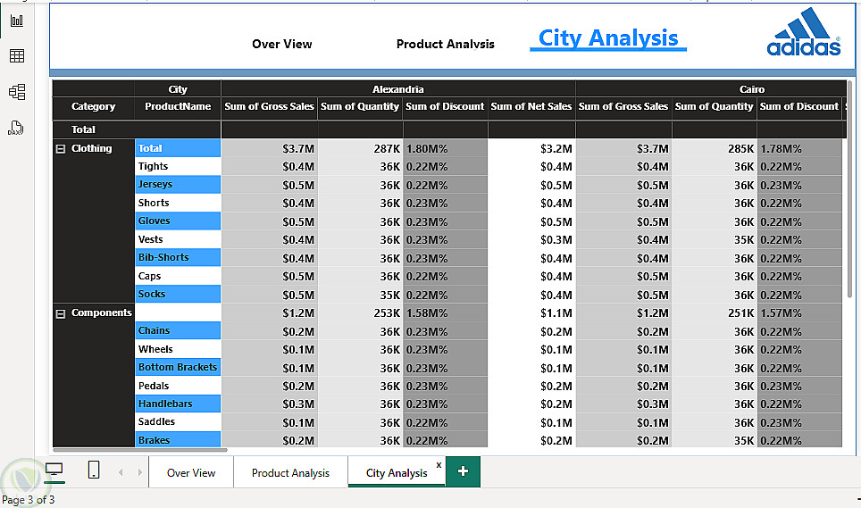Screen dimensions: 861x508
Task: Collapse the Clothing category row
Action: pyautogui.click(x=61, y=149)
